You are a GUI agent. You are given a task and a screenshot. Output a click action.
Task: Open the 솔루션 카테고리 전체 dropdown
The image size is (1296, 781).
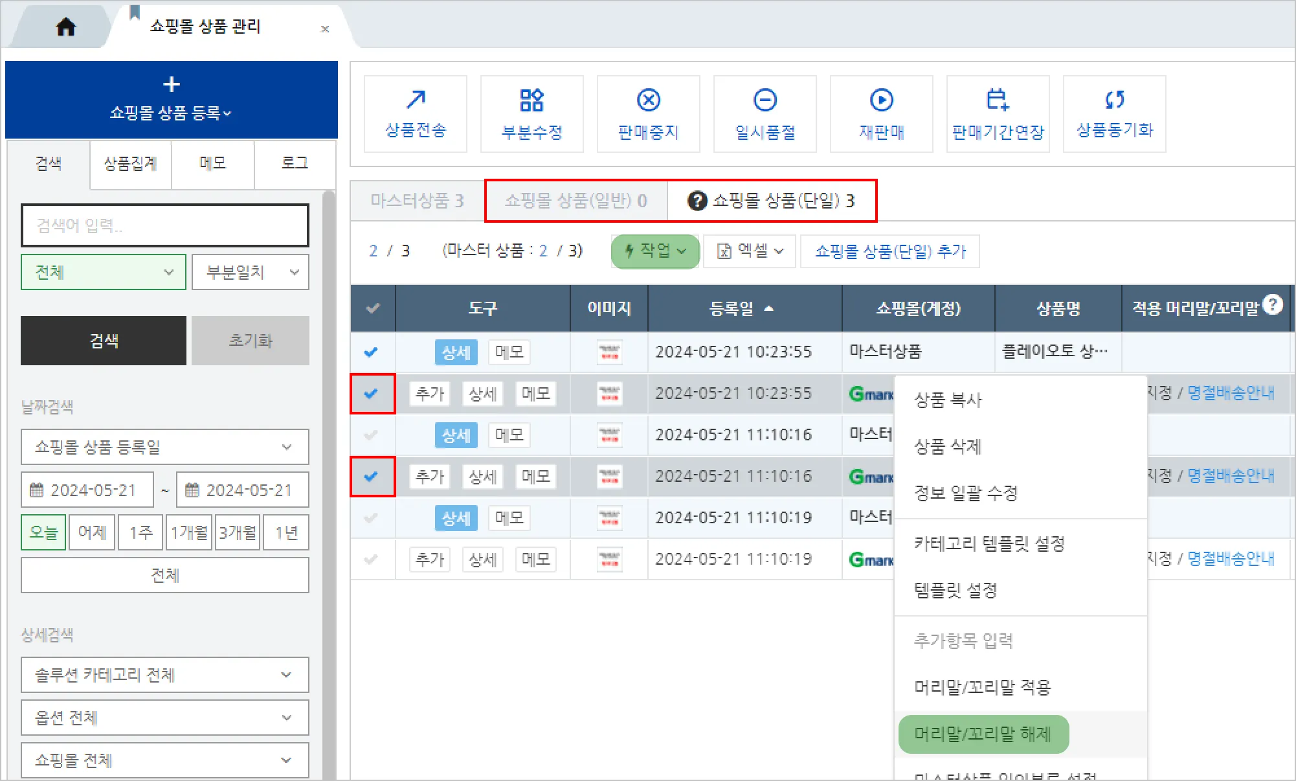coord(164,675)
